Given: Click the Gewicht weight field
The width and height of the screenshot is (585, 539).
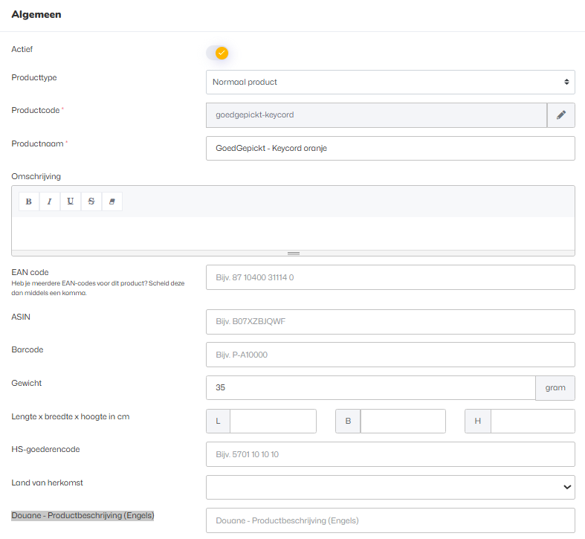Looking at the screenshot, I should pyautogui.click(x=370, y=387).
